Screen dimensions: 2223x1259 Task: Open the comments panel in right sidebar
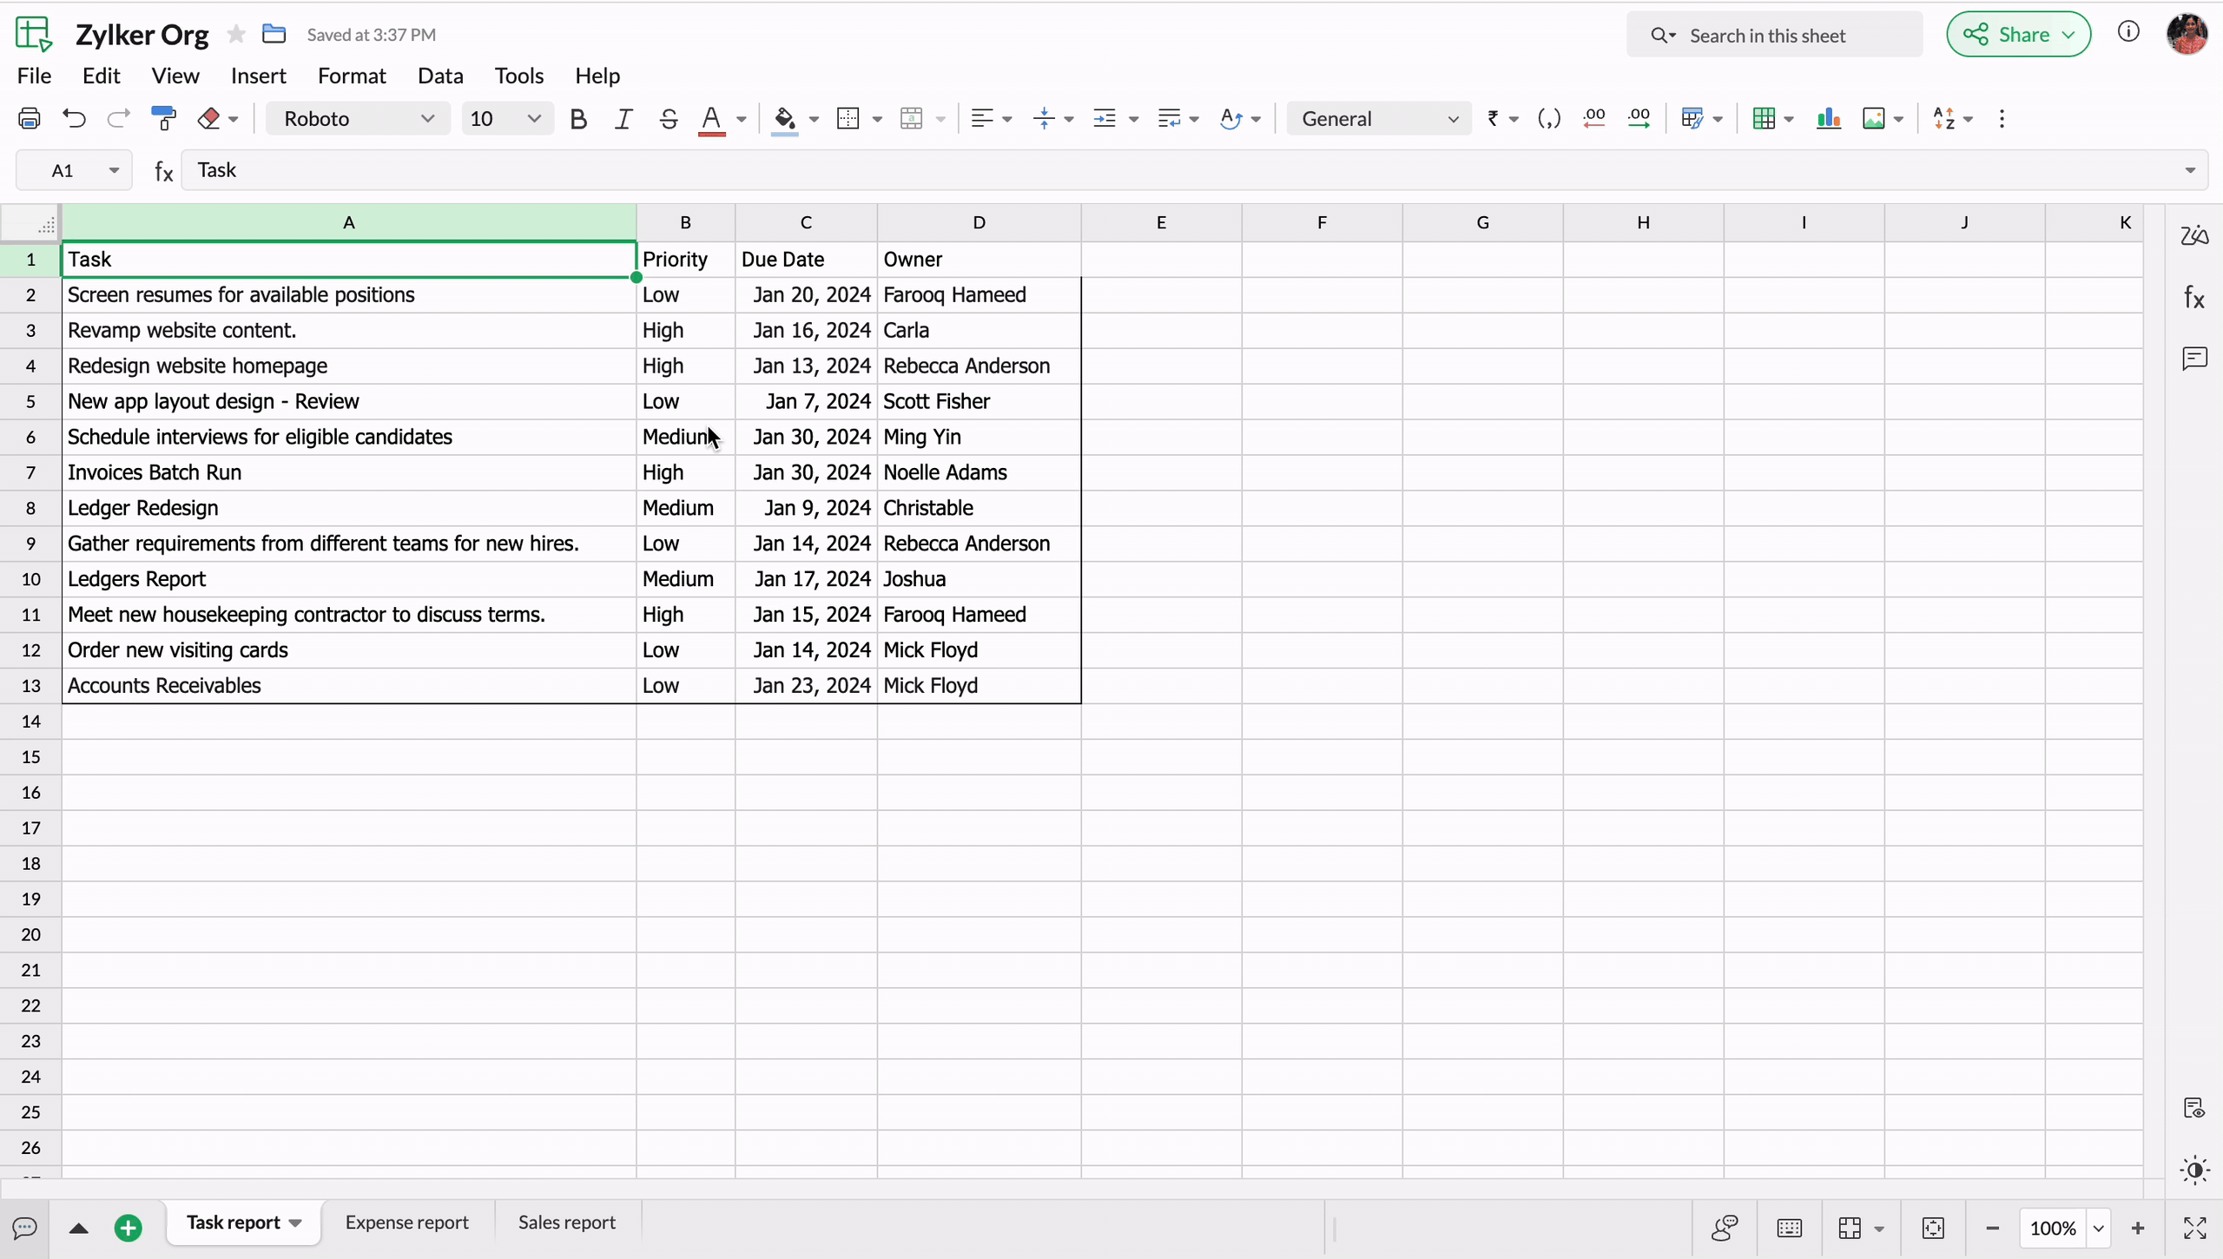pos(2194,358)
